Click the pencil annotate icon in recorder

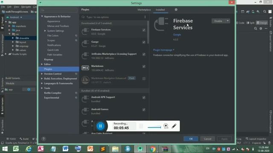coord(174,126)
